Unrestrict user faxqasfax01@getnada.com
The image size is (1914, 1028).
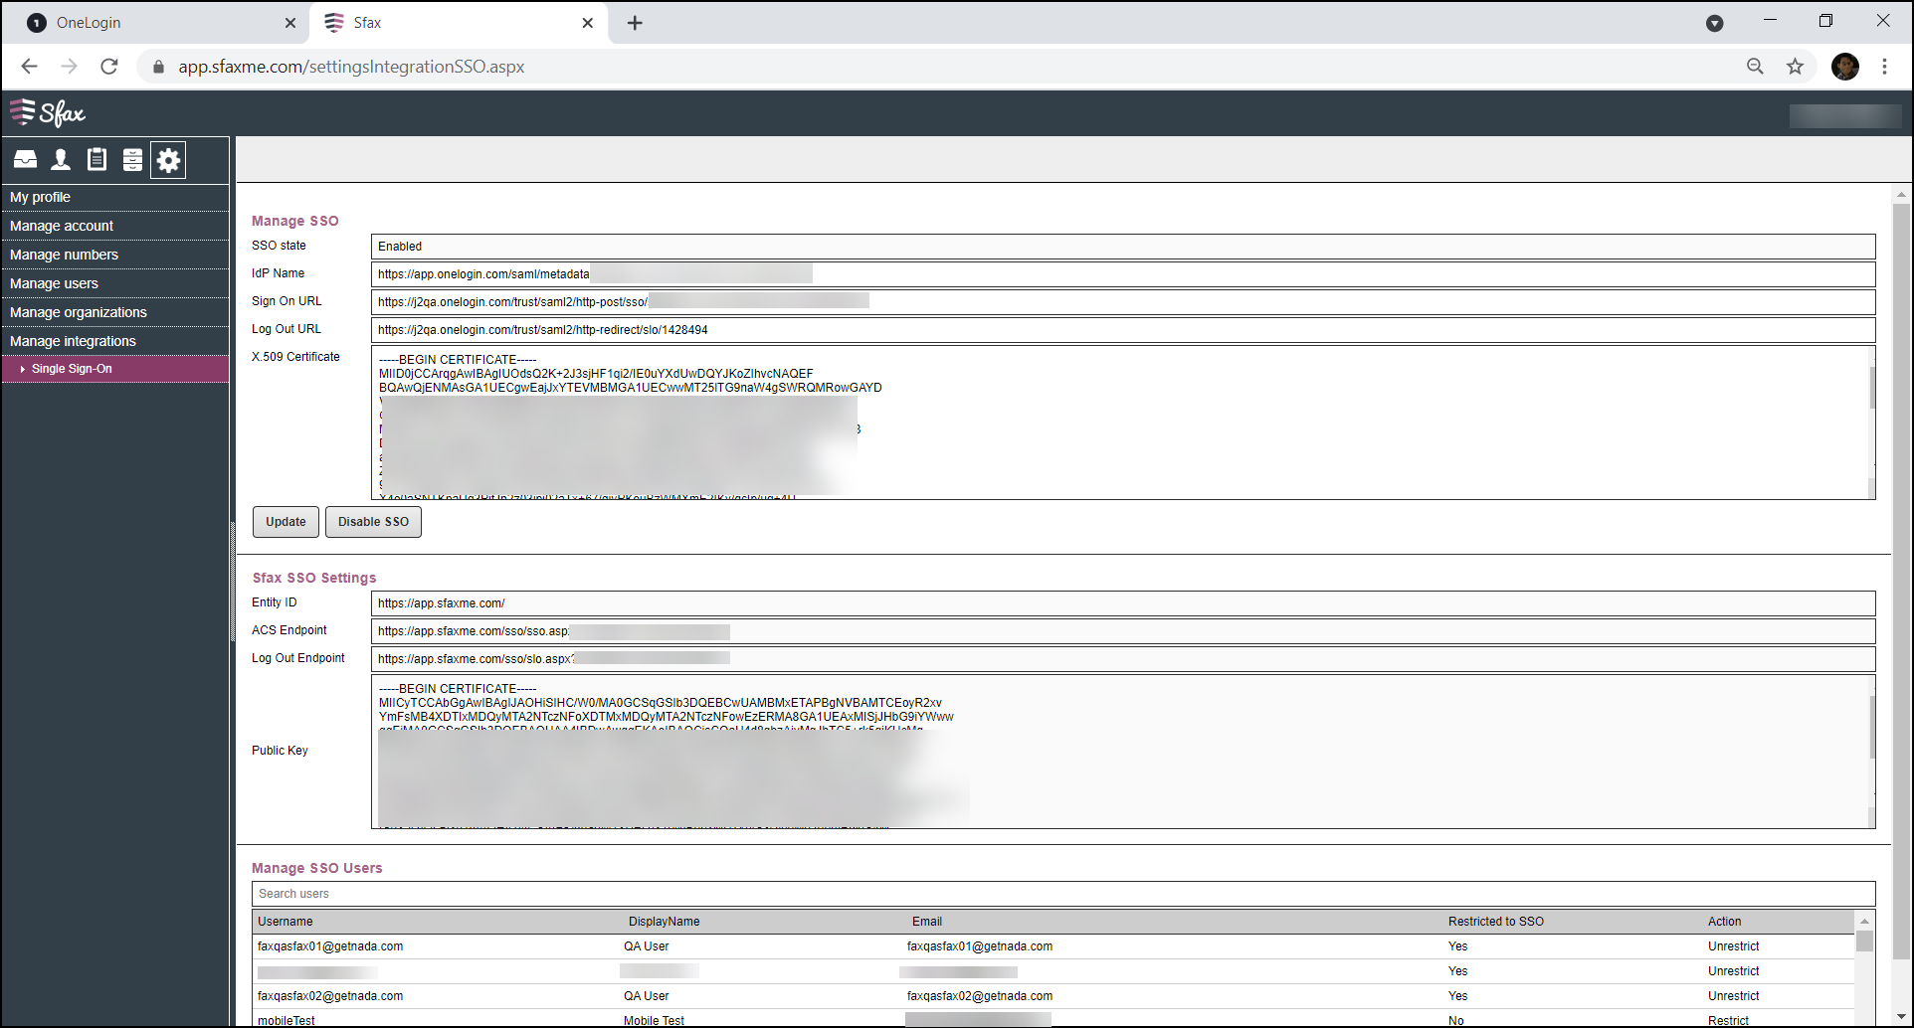1733,946
